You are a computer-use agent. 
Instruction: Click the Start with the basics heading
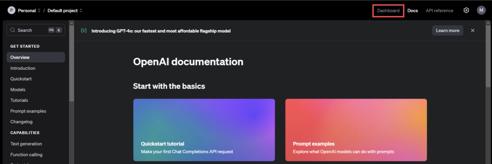169,86
